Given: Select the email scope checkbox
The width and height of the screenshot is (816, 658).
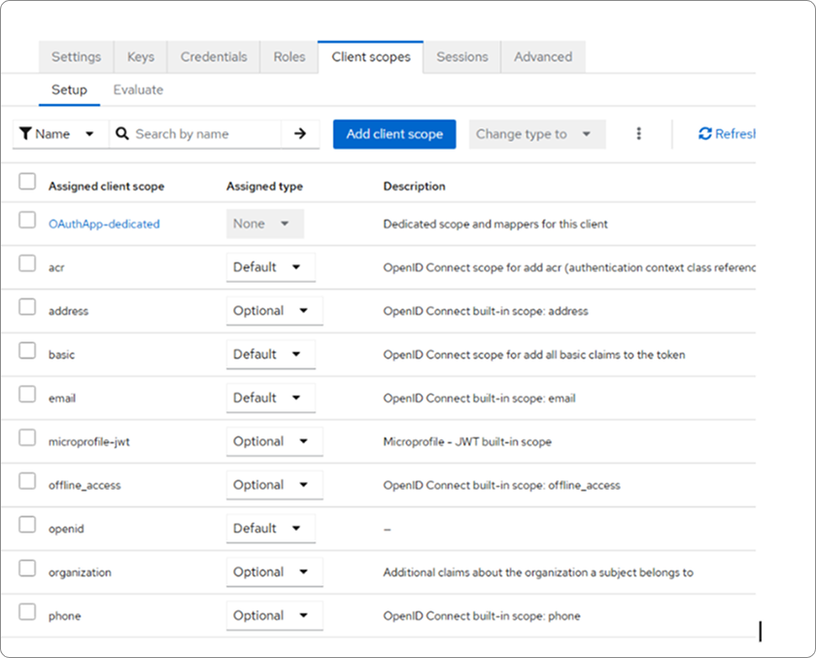Looking at the screenshot, I should click(27, 394).
